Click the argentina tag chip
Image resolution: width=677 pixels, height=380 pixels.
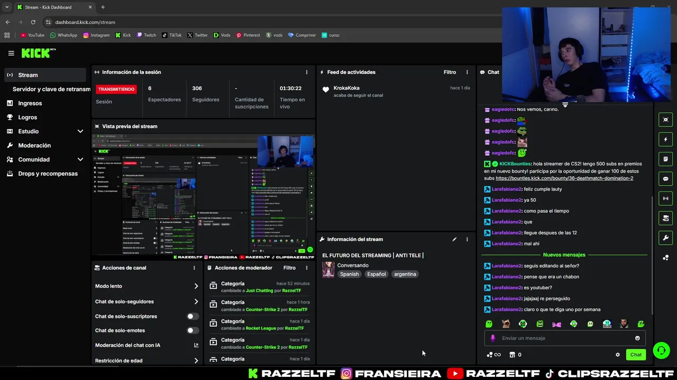point(405,274)
